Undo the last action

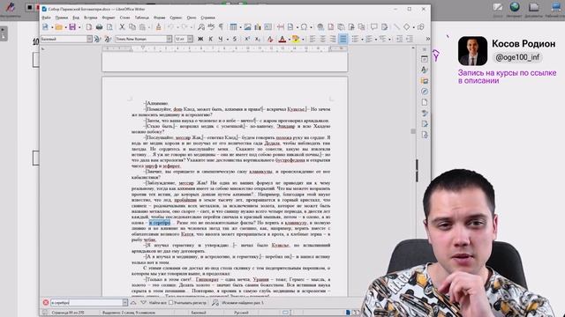point(170,27)
